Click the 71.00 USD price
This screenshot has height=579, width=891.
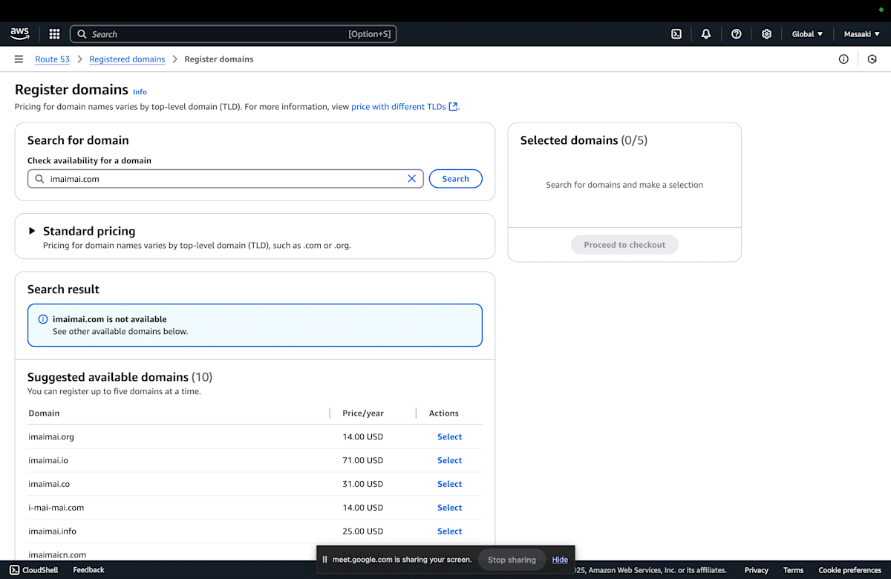pyautogui.click(x=362, y=460)
